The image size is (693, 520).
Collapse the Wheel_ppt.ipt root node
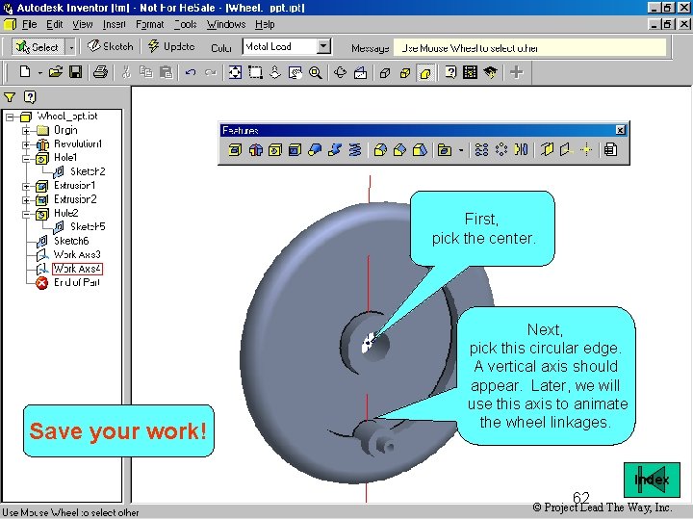10,117
